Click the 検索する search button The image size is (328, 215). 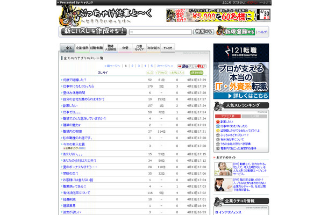[204, 32]
